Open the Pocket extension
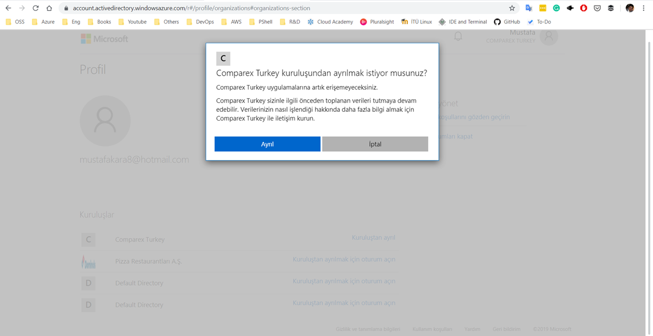Viewport: 653px width, 336px height. coord(597,8)
